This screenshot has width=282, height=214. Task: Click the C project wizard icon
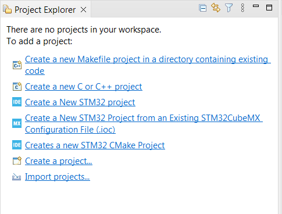tap(17, 87)
